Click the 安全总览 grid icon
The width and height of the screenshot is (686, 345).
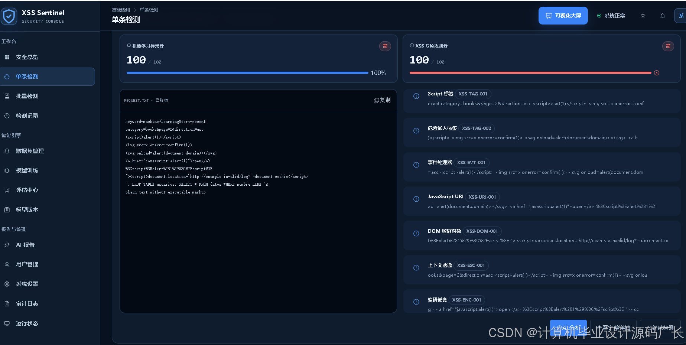point(7,57)
